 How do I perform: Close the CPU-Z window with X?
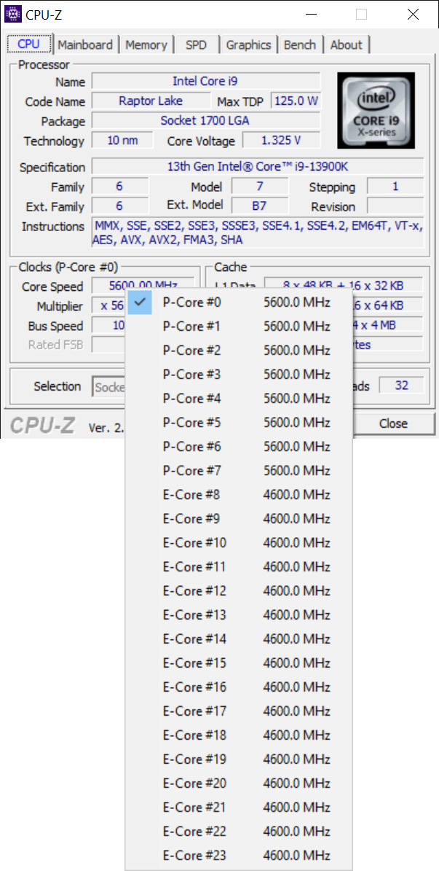(413, 15)
